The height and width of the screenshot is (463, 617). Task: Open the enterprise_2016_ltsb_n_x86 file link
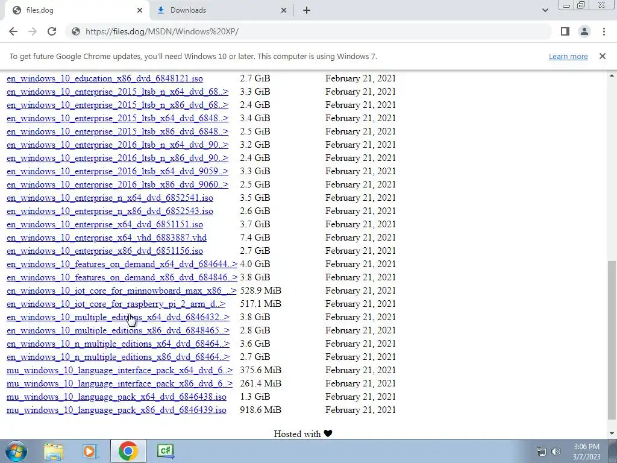coord(117,158)
